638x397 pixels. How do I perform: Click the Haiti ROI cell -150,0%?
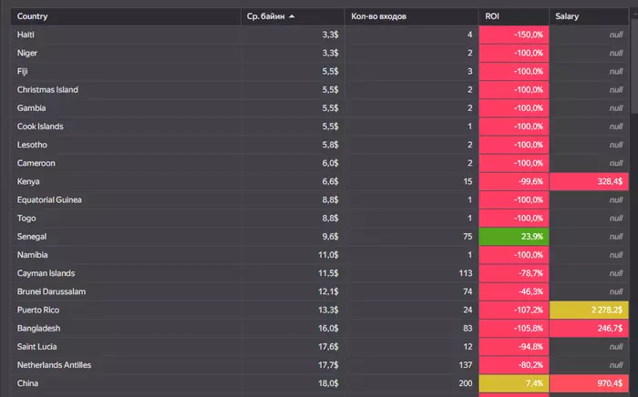[514, 35]
